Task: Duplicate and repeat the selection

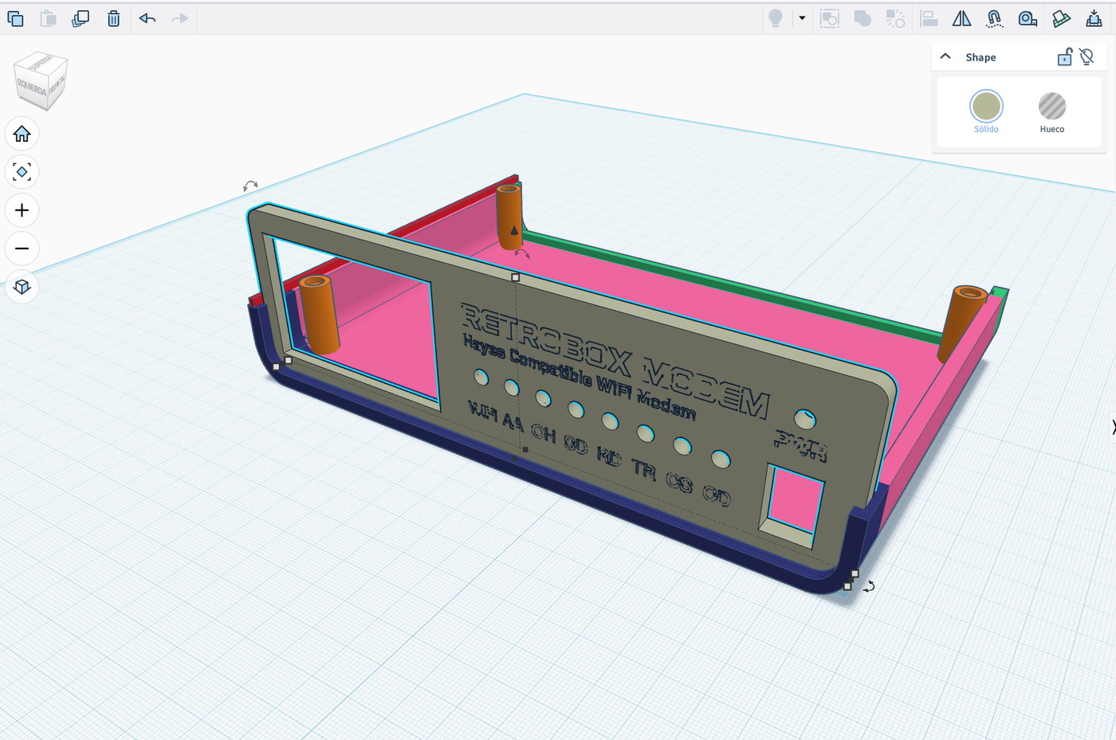Action: coord(81,18)
